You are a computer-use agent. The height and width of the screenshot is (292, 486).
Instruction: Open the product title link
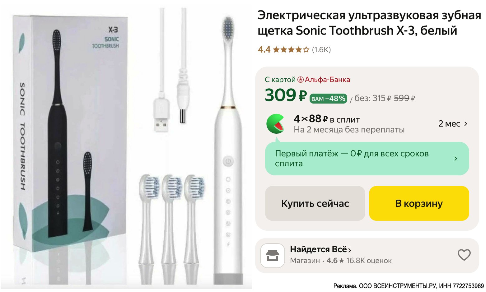(x=369, y=23)
